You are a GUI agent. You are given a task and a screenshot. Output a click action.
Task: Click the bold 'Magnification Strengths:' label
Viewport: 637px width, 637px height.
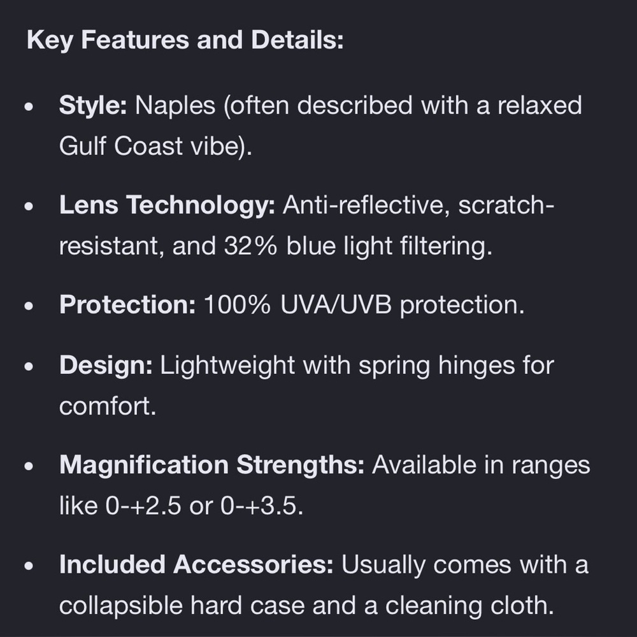(211, 464)
